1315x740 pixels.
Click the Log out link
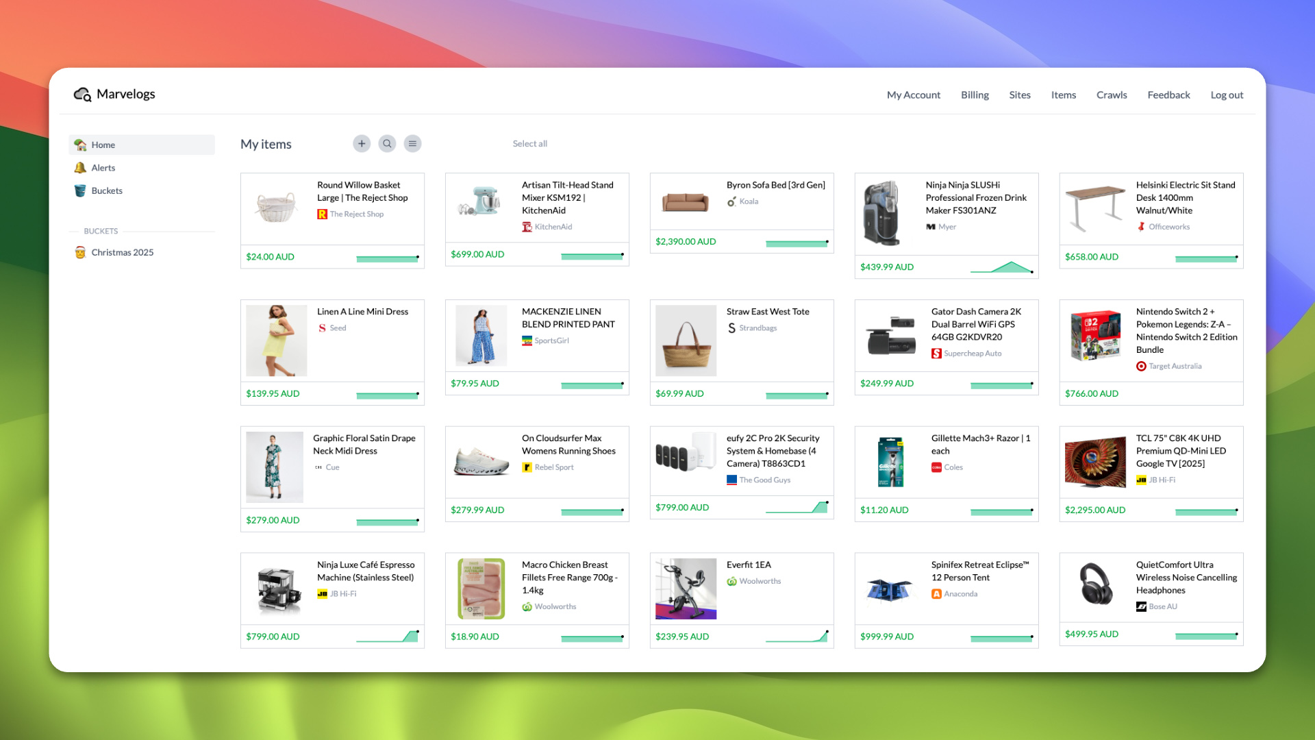tap(1226, 95)
